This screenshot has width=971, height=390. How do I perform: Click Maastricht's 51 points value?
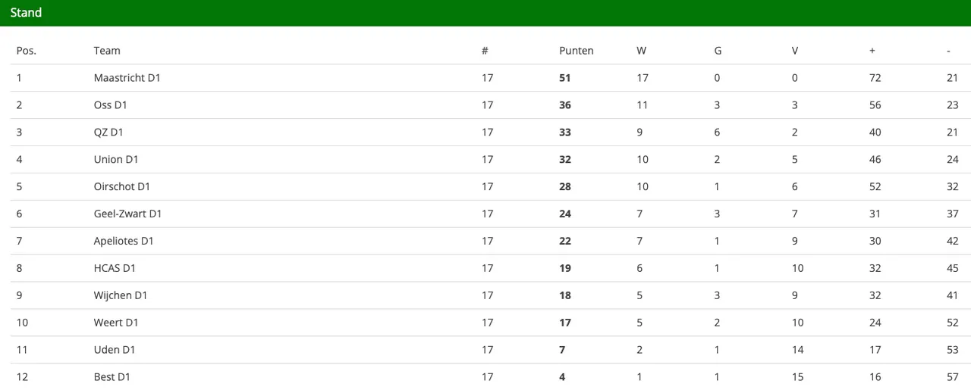(564, 78)
